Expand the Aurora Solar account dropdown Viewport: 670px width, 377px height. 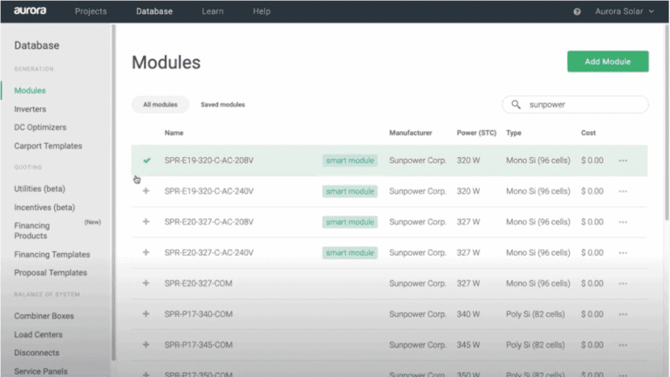(x=625, y=11)
